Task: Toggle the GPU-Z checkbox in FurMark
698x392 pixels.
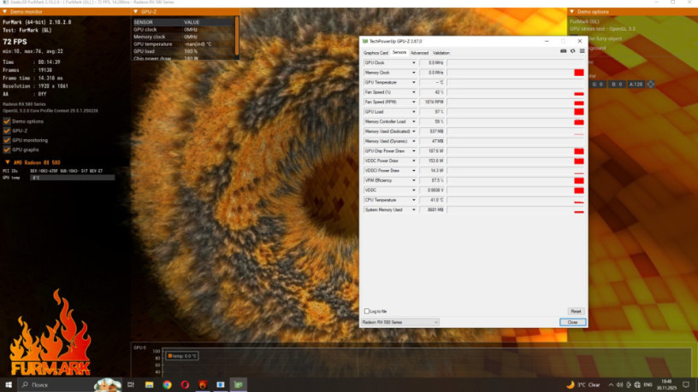Action: (x=7, y=131)
